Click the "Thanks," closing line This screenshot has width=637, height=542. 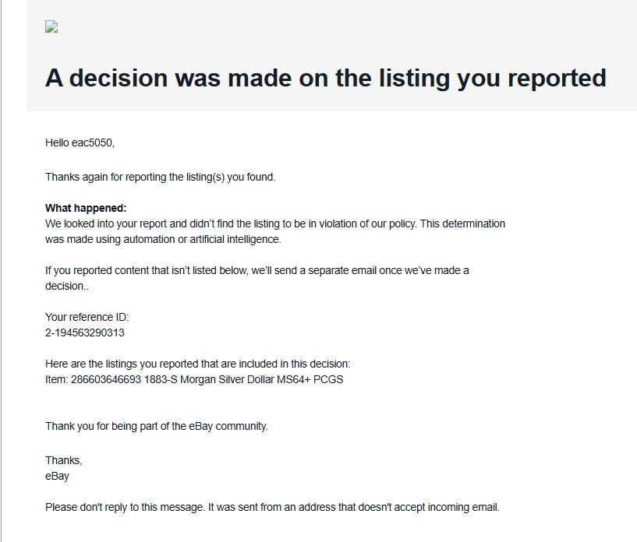click(63, 460)
